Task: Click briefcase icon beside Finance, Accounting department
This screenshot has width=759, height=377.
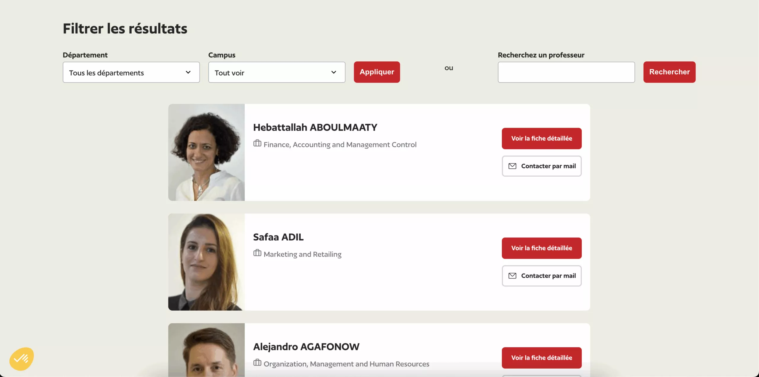Action: click(257, 143)
